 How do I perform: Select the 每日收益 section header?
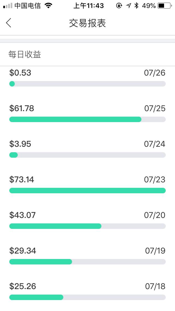[x=25, y=54]
